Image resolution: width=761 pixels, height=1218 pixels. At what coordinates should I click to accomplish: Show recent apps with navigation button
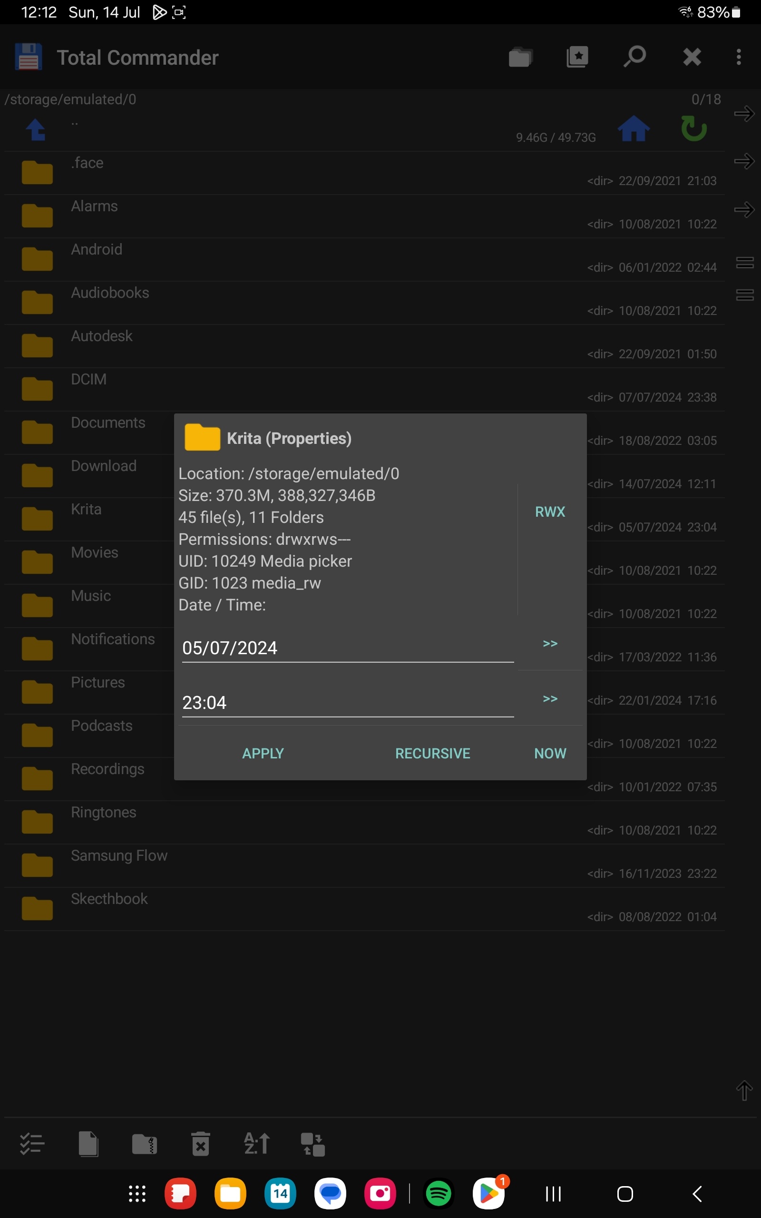point(553,1193)
